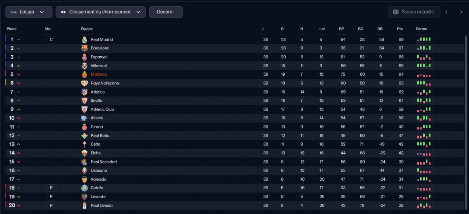This screenshot has height=214, width=469.
Task: Click Espanyol's 66 points value
Action: click(x=401, y=57)
